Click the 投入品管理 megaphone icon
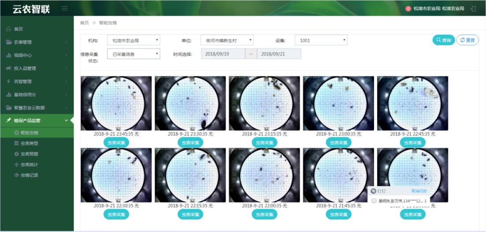The width and height of the screenshot is (486, 232). coord(8,69)
